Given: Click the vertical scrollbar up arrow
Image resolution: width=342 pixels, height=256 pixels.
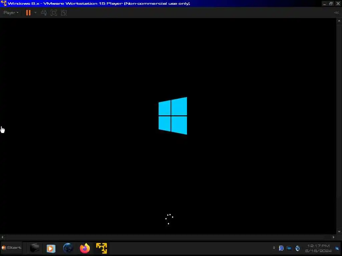Looking at the screenshot, I should point(339,21).
